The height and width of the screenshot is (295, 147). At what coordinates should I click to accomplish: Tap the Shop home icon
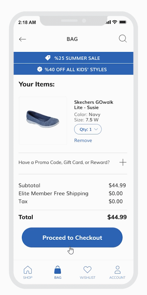(x=28, y=270)
